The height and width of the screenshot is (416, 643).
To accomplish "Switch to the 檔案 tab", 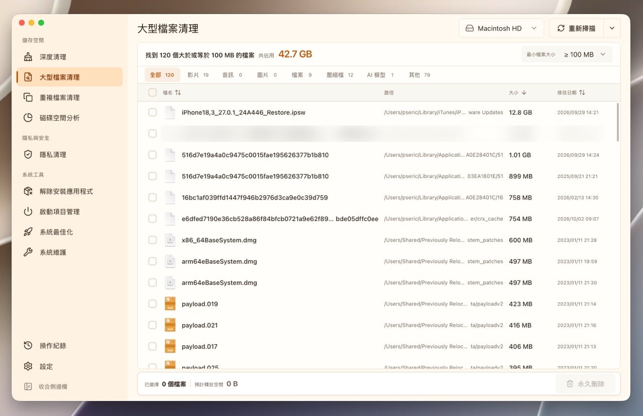I will point(302,75).
